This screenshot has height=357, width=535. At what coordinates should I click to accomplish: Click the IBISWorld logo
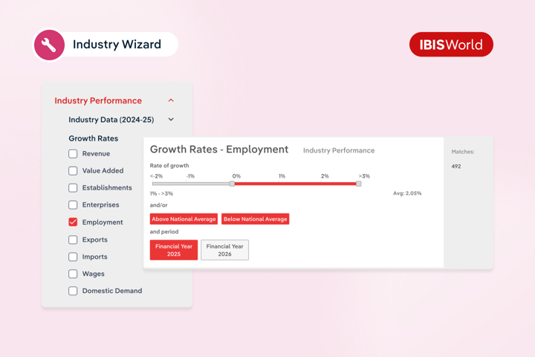click(451, 45)
